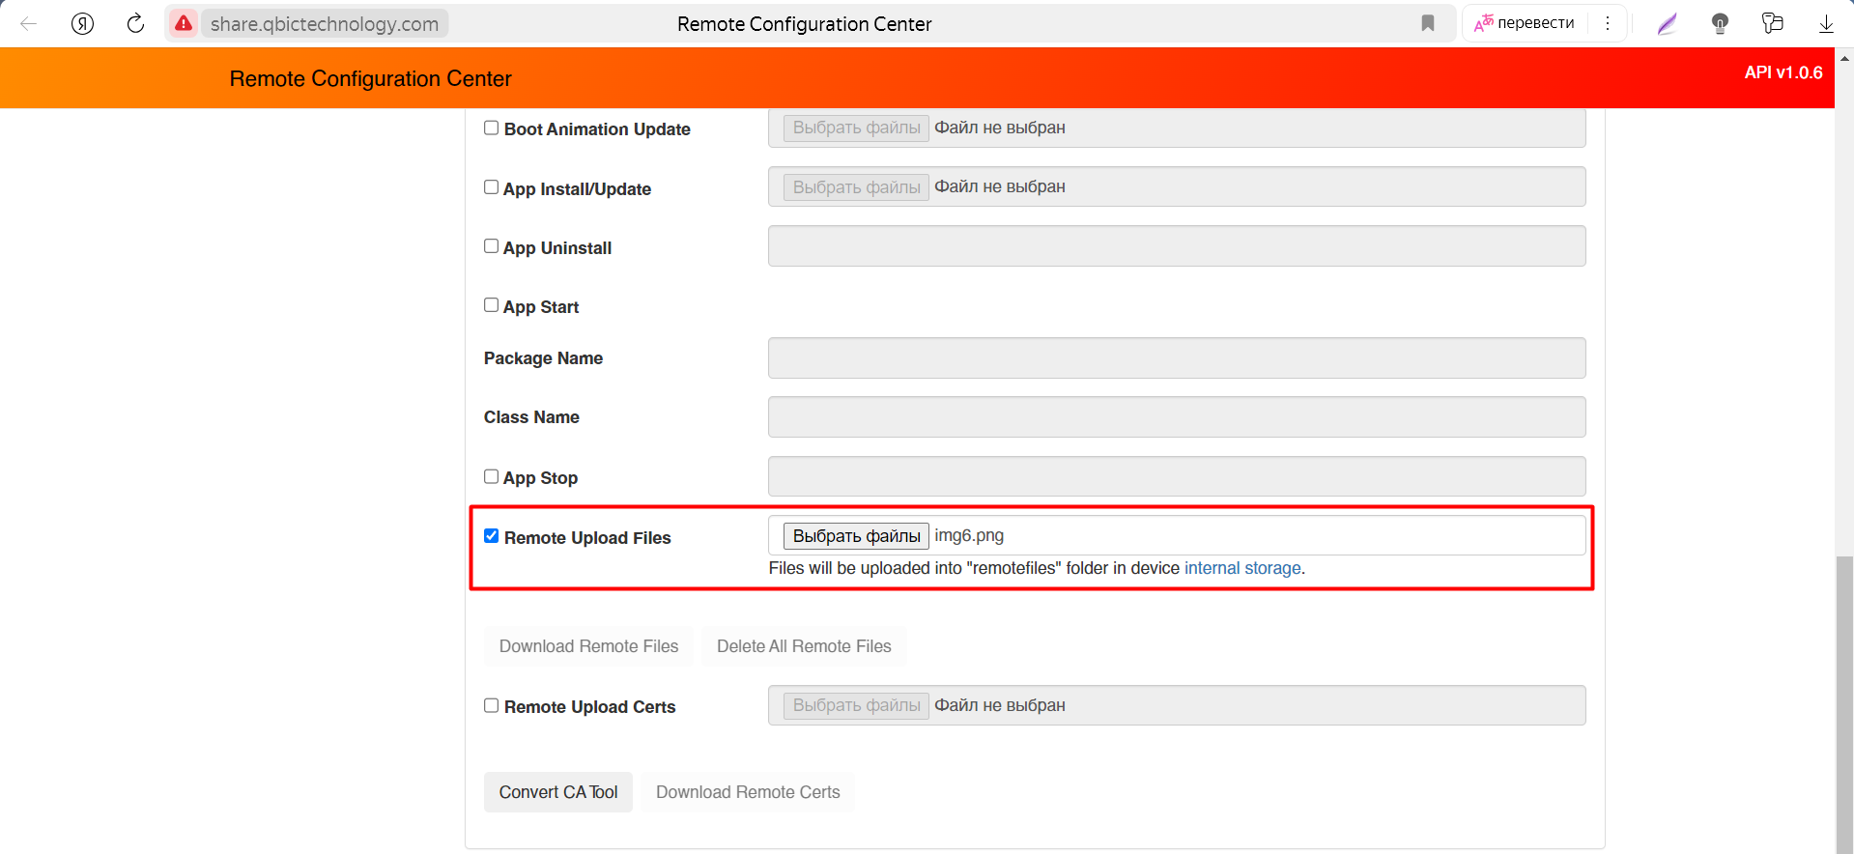Bookmark the page with bookmark icon
The width and height of the screenshot is (1854, 854).
click(1428, 23)
